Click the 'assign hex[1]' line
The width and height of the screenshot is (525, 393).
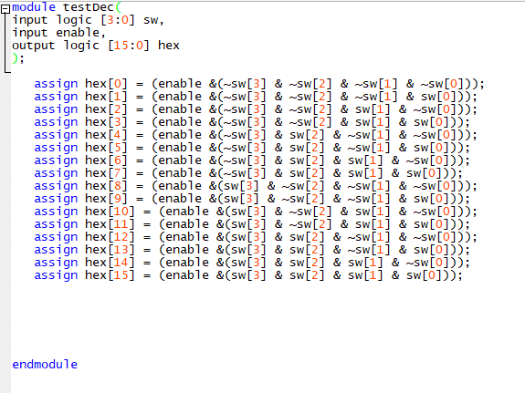coord(256,97)
